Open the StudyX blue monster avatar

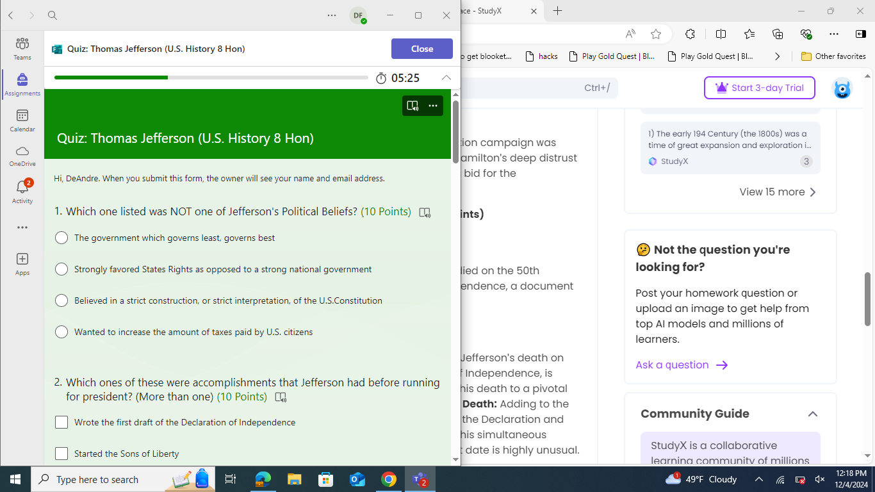[842, 88]
